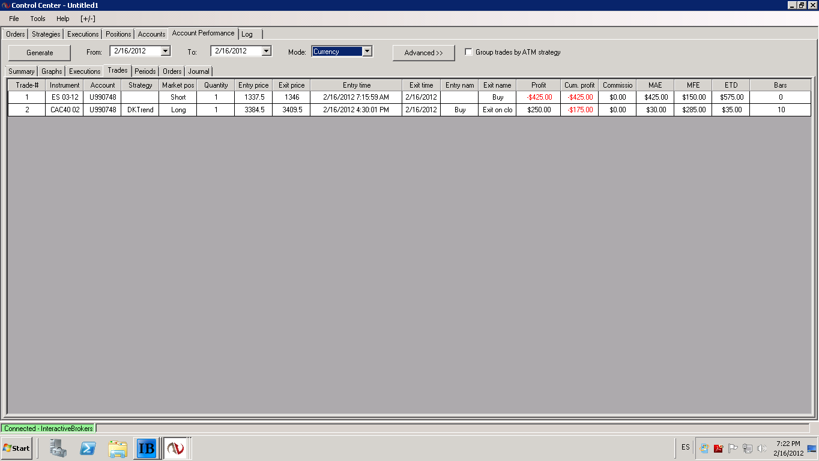Click the Adobe updater tray icon
Viewport: 819px width, 461px height.
(718, 448)
